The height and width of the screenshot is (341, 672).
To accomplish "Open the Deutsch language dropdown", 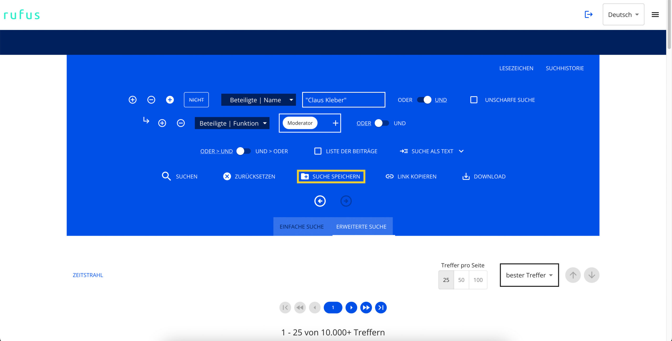I will [623, 15].
